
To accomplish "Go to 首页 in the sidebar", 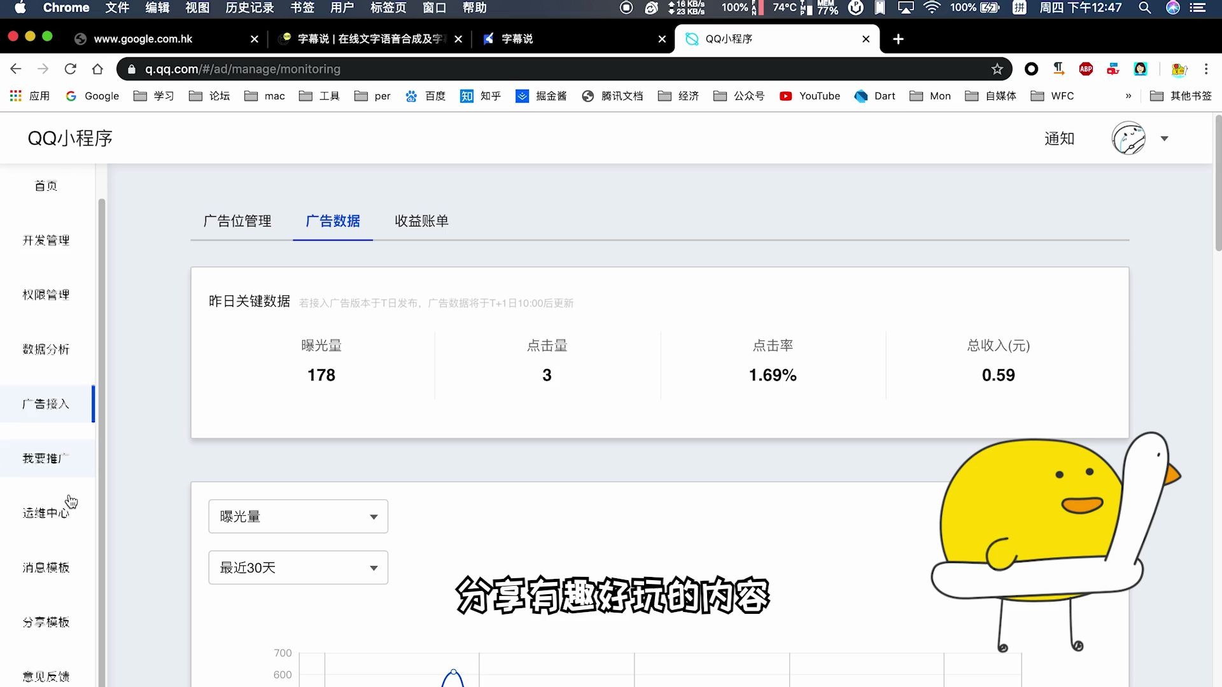I will point(46,186).
